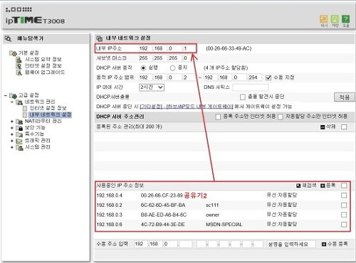Click the yellow 다시 icon in the header
The height and width of the screenshot is (263, 356).
(324, 19)
